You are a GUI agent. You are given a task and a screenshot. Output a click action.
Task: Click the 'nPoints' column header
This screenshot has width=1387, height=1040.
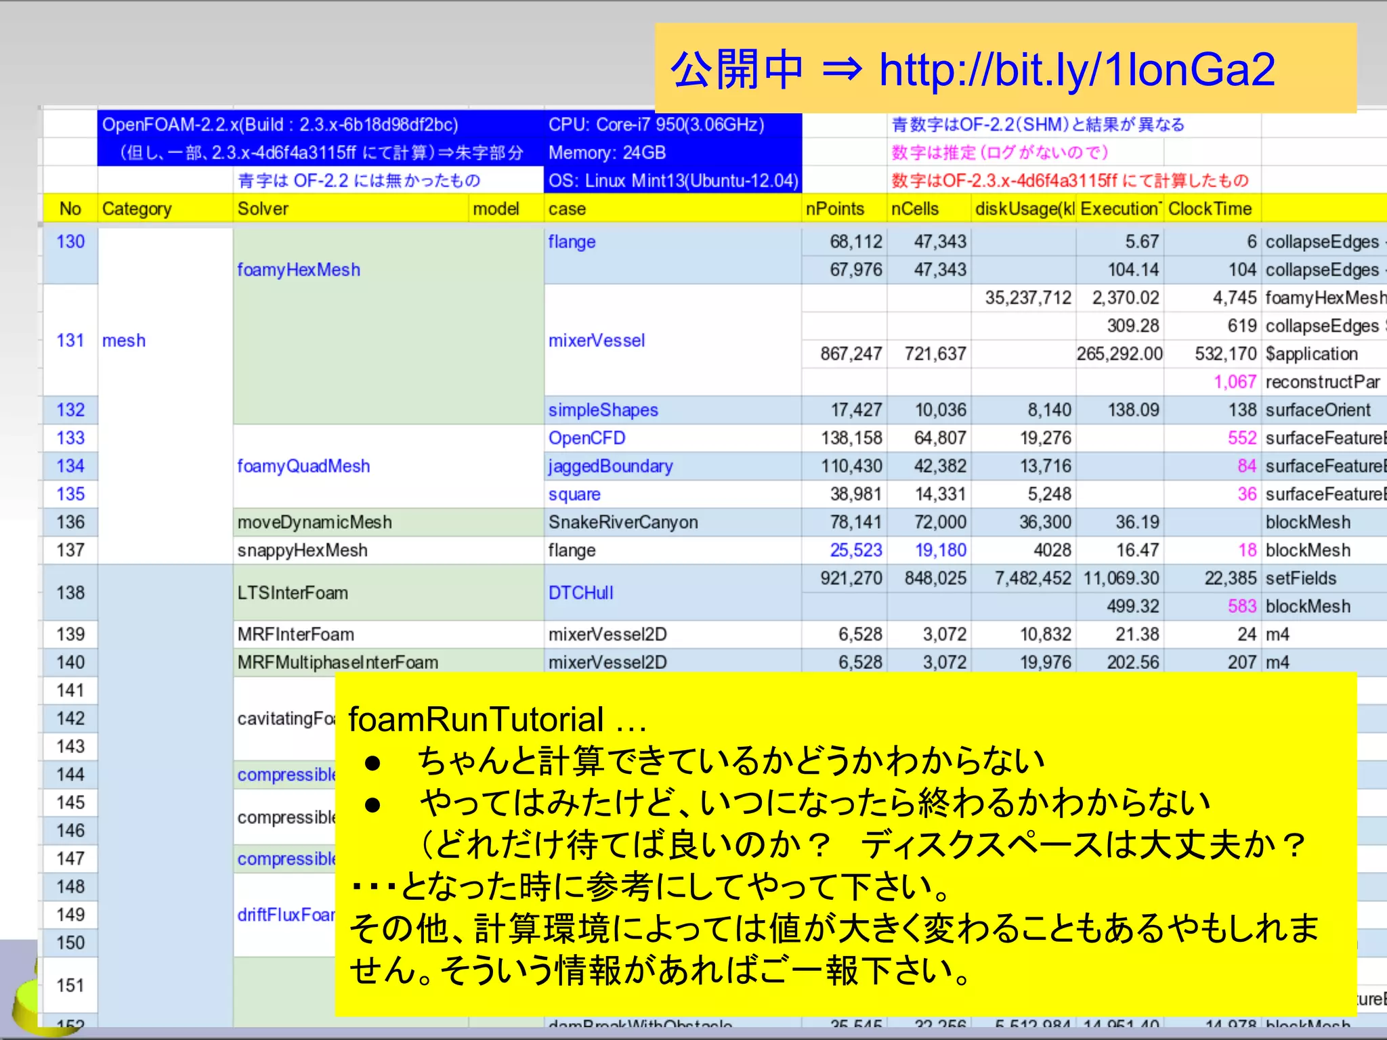[x=844, y=209]
